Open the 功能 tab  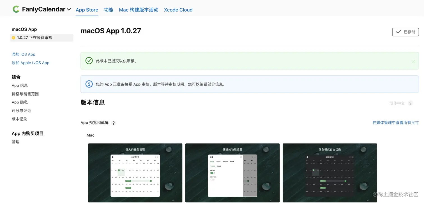tap(109, 10)
